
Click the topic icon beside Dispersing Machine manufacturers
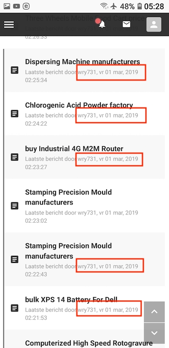click(15, 70)
